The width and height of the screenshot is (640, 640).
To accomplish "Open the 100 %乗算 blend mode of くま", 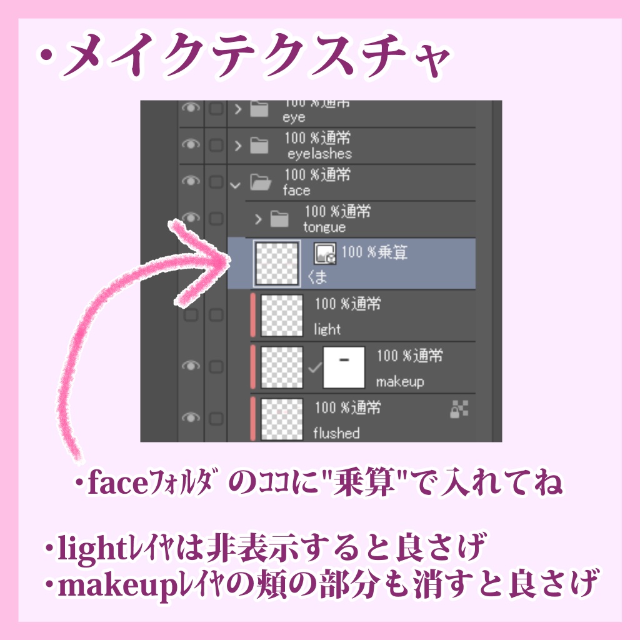I will (375, 252).
